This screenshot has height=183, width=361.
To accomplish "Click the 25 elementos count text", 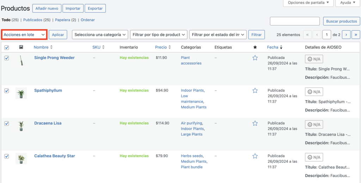I will coord(288,35).
